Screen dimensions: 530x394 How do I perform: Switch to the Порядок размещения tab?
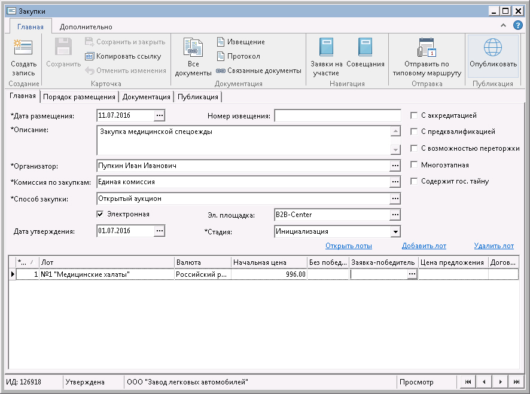[79, 97]
